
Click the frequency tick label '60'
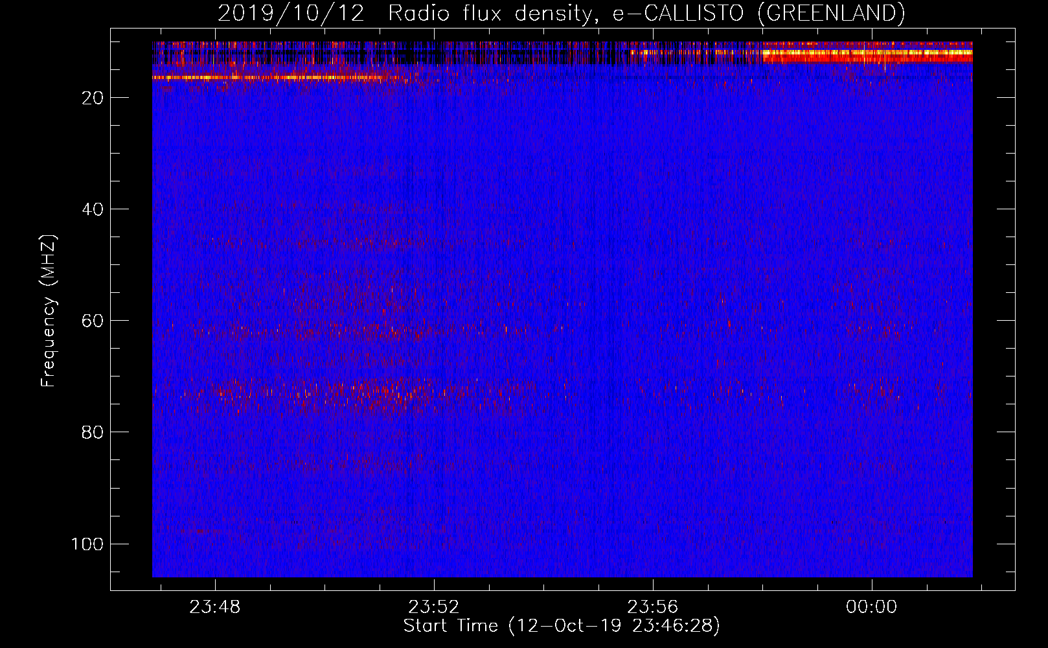(93, 321)
